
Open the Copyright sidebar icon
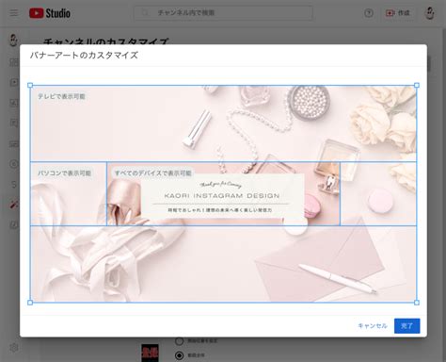tap(13, 164)
